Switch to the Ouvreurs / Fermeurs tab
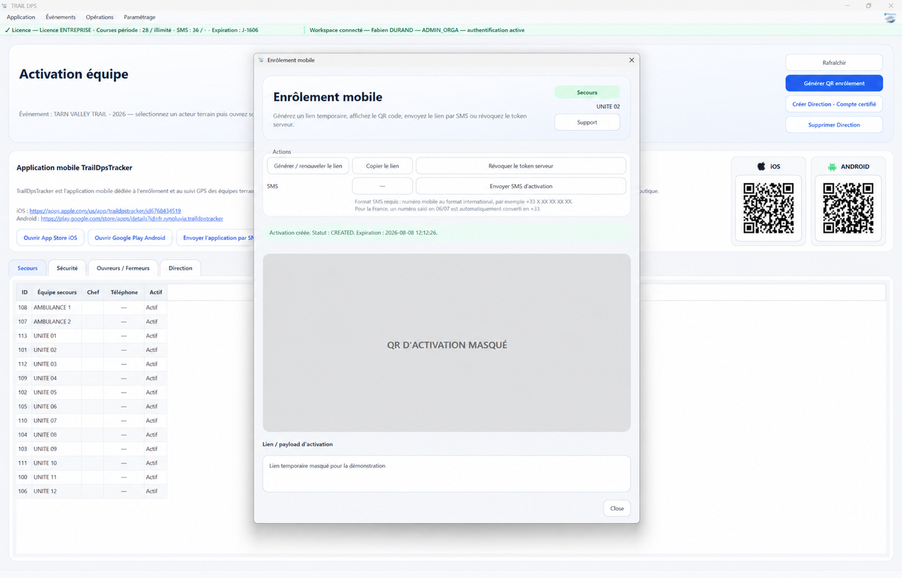 [123, 268]
